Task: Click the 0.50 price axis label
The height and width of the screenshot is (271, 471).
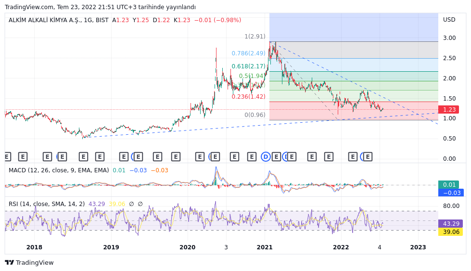Action: coord(449,139)
